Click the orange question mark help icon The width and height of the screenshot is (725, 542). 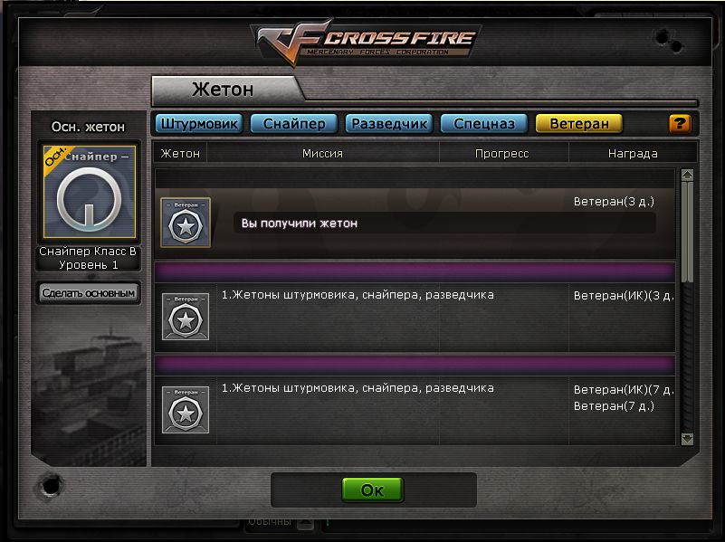point(680,123)
